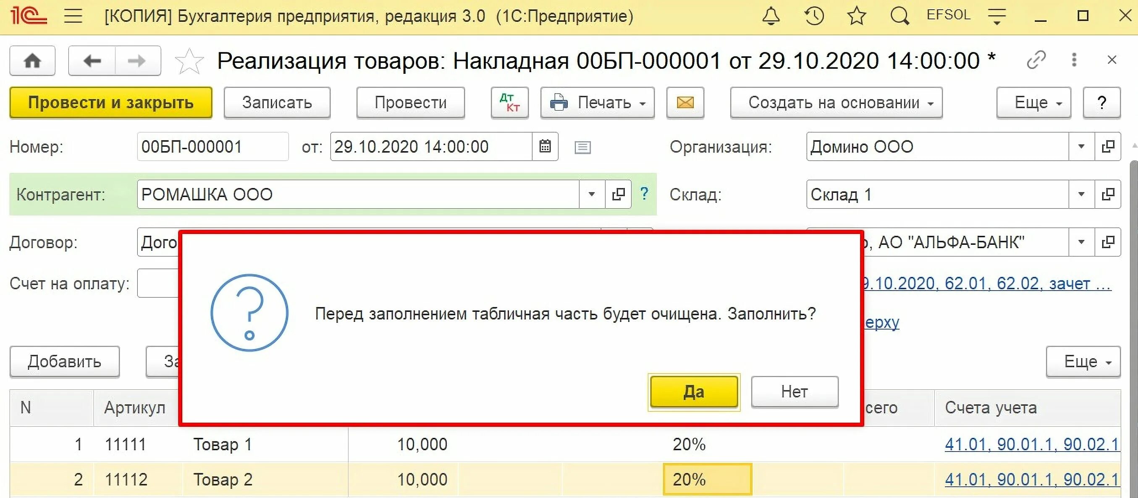Viewport: 1138px width, 498px height.
Task: Open the main hamburger menu
Action: (x=73, y=16)
